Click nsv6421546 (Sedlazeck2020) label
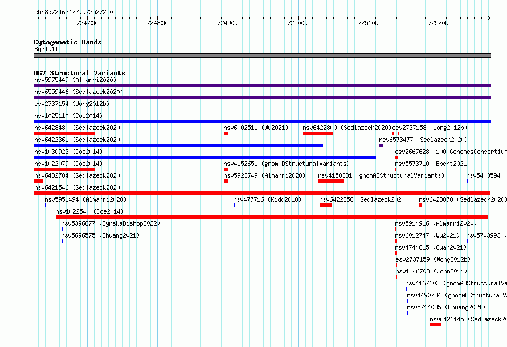The image size is (507, 347). 79,187
